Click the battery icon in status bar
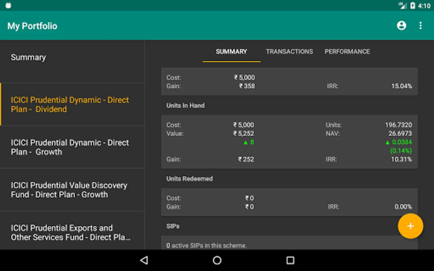 pos(413,5)
